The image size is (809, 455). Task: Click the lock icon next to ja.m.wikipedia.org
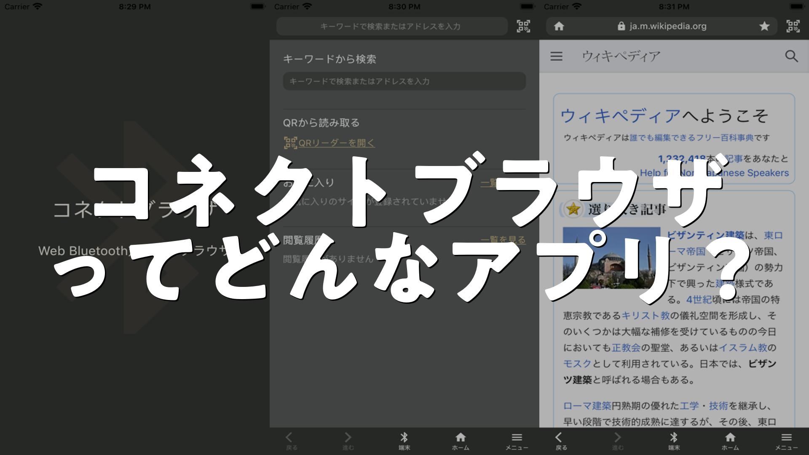pos(621,26)
